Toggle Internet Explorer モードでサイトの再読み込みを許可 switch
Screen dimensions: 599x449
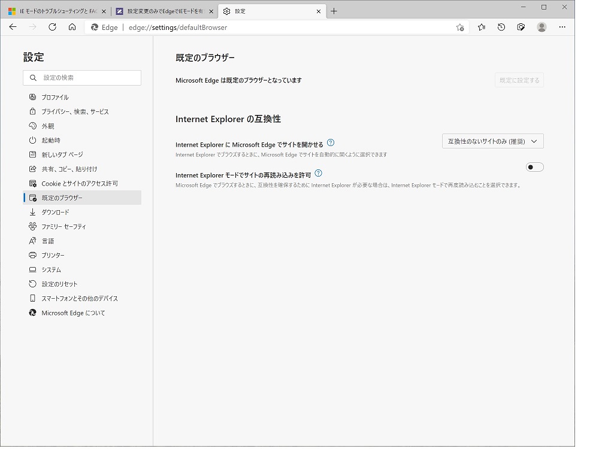[534, 167]
